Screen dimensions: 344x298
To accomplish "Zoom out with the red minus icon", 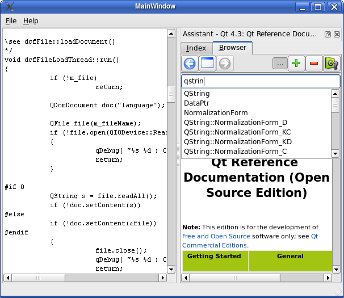I will coord(314,64).
